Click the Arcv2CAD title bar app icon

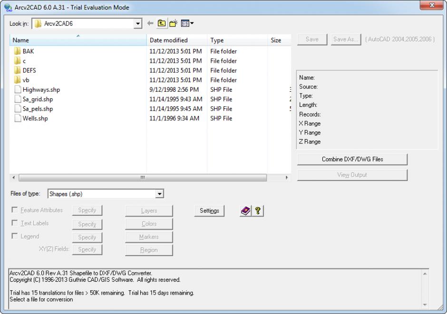pos(8,8)
